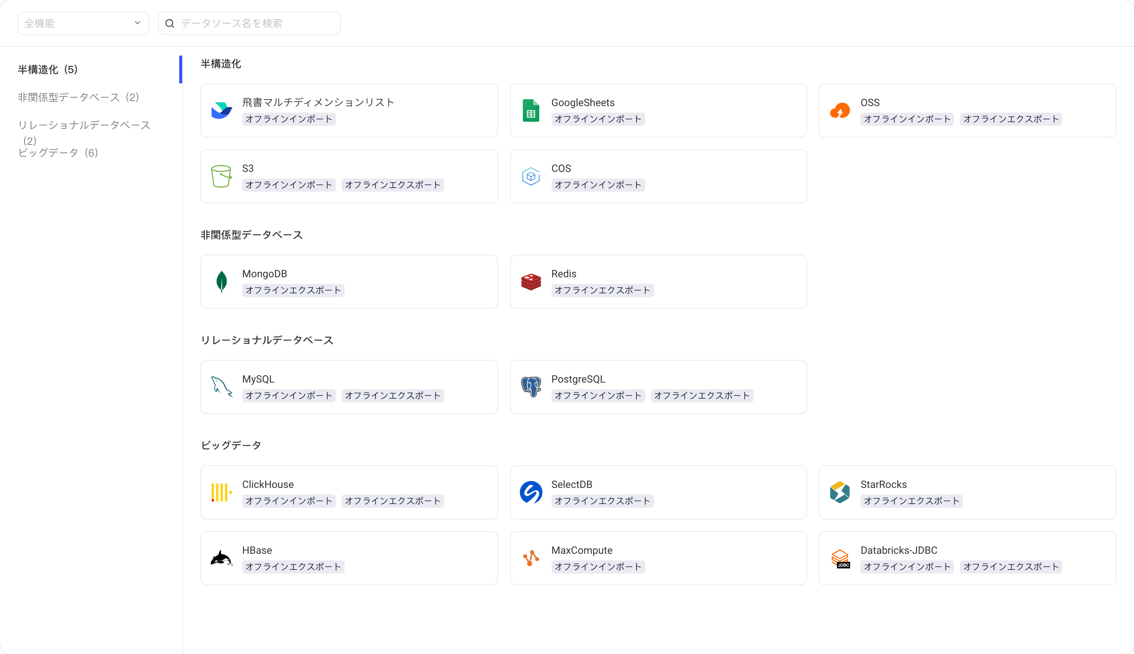This screenshot has width=1134, height=654.
Task: Click GoogleSheets オフラインインポート tag
Action: point(598,119)
